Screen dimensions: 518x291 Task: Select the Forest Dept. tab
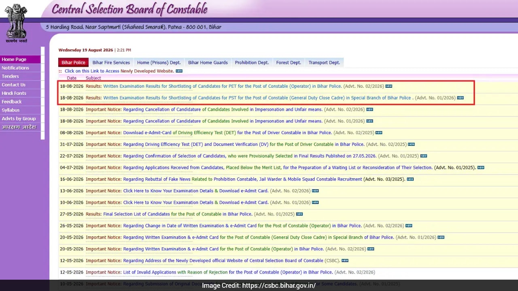tap(289, 63)
